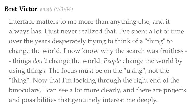Click the opening word Interface
This screenshot has width=189, height=110.
tap(22, 22)
